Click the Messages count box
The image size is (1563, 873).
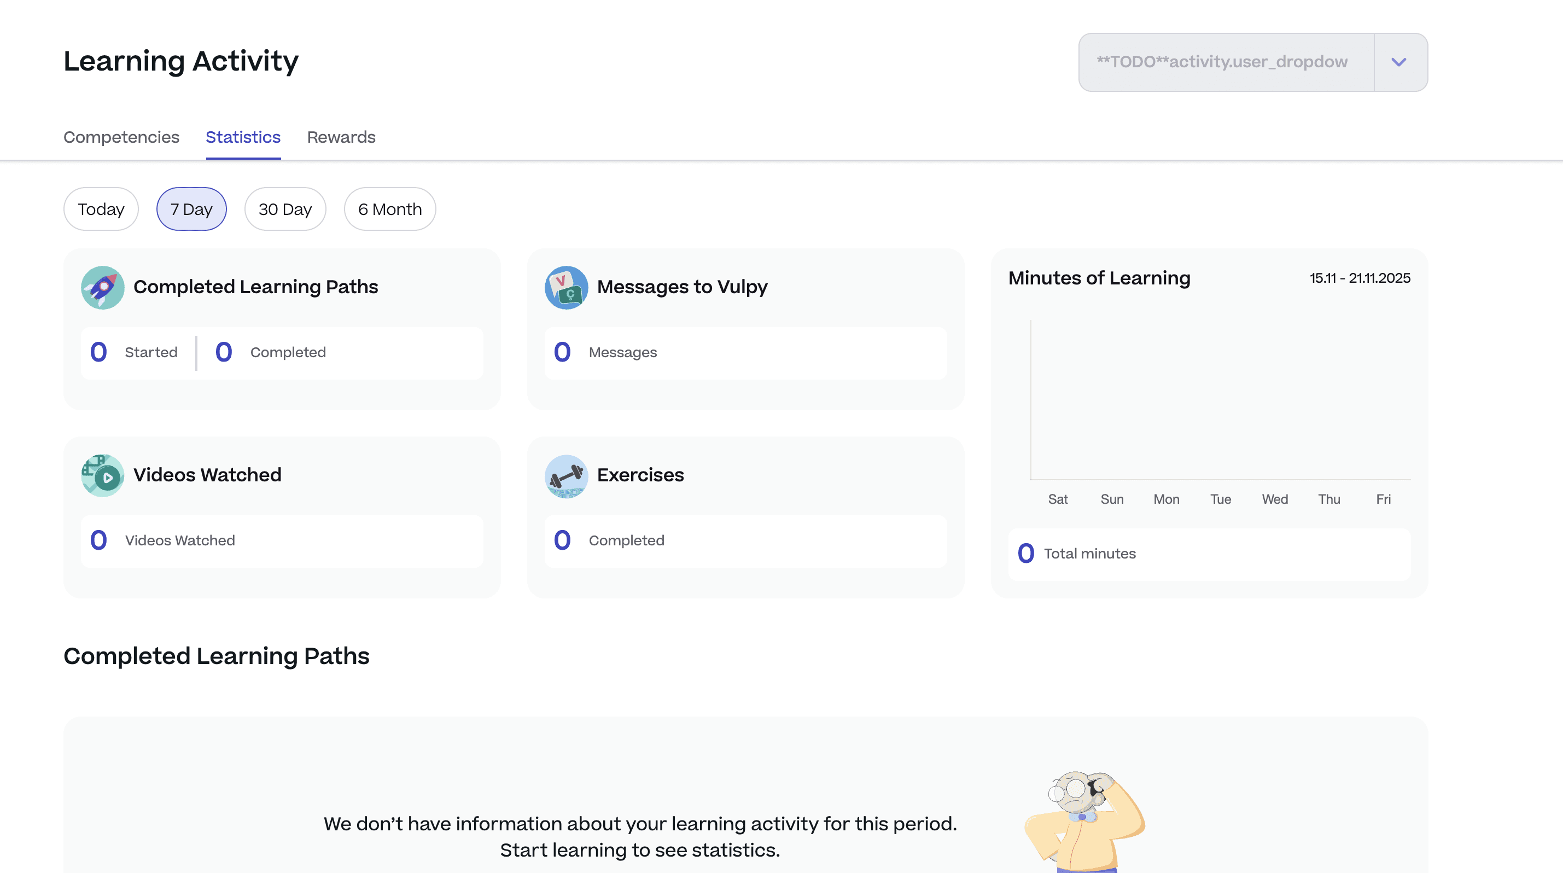pyautogui.click(x=745, y=352)
